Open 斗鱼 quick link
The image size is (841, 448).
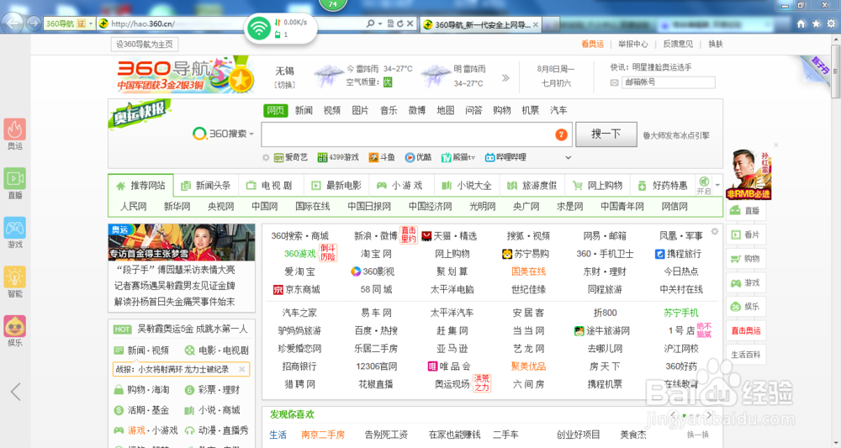(381, 157)
